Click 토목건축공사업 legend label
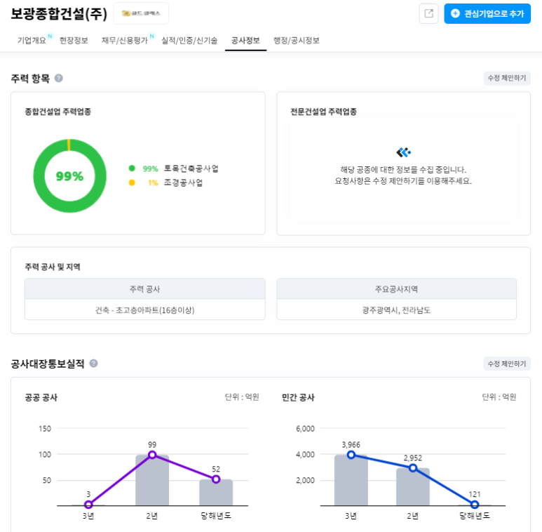542x532 pixels. (x=191, y=168)
